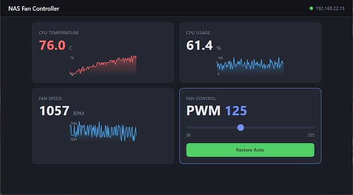Click the PWM 125 value text
The width and height of the screenshot is (353, 195).
pyautogui.click(x=216, y=111)
